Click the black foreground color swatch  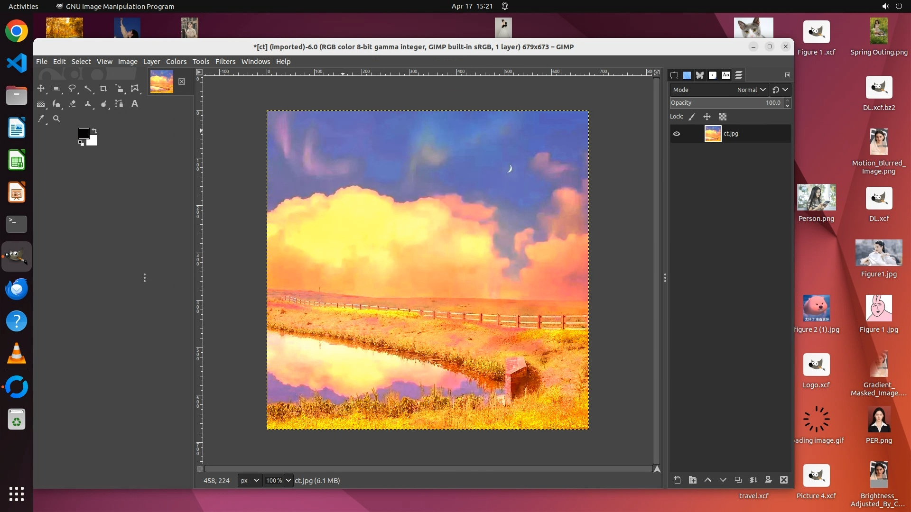click(x=84, y=134)
